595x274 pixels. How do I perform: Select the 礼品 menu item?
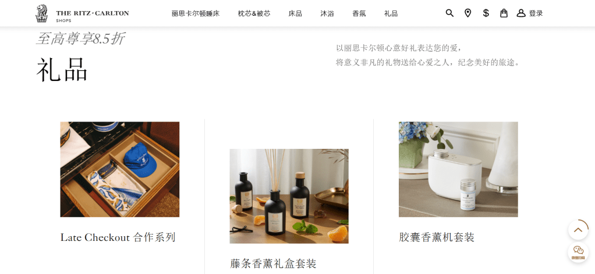391,13
